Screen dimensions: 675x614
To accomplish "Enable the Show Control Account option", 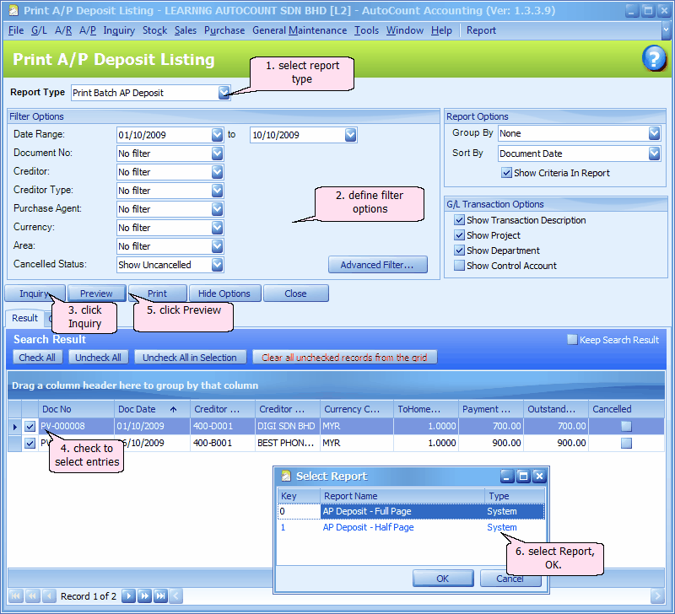I will 459,266.
